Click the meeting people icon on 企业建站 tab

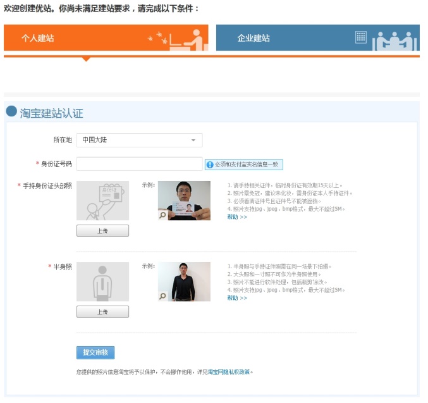coord(394,41)
